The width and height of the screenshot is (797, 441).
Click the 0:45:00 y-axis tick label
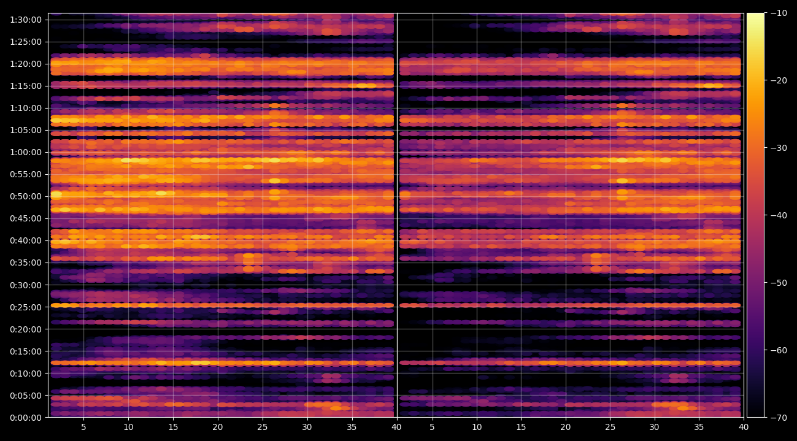pyautogui.click(x=26, y=218)
